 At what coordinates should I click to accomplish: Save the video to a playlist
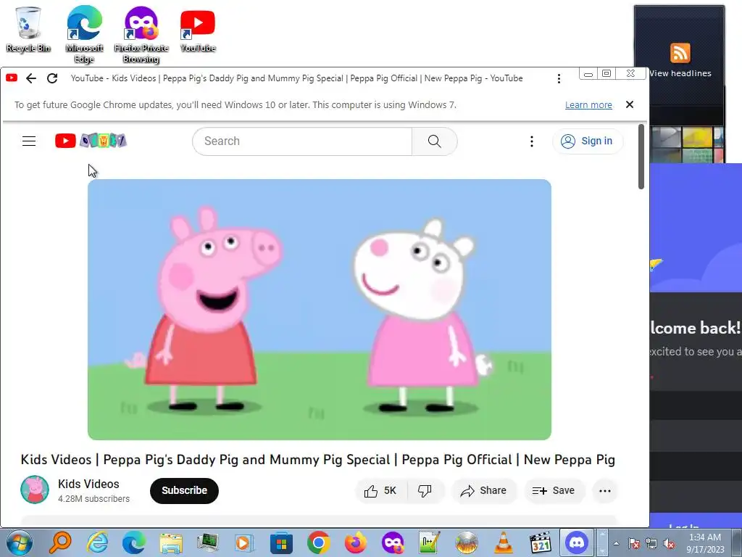point(554,491)
